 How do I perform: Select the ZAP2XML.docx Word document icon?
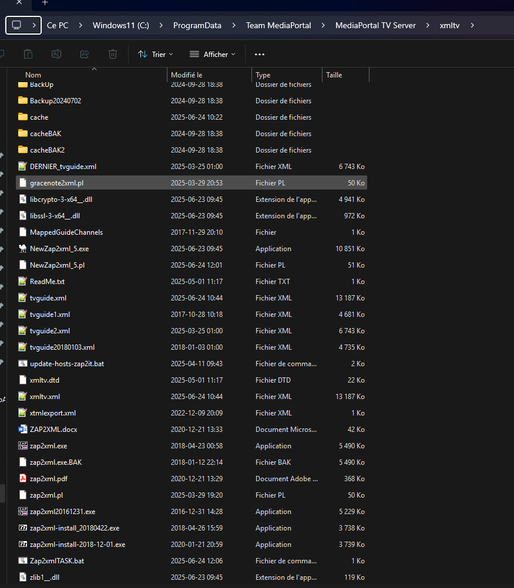click(23, 430)
